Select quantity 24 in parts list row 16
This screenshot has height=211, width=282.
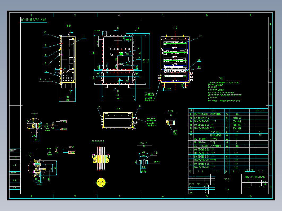227,114
